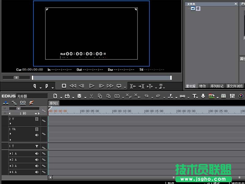Mute the 1 A audio track speaker

coord(37,154)
